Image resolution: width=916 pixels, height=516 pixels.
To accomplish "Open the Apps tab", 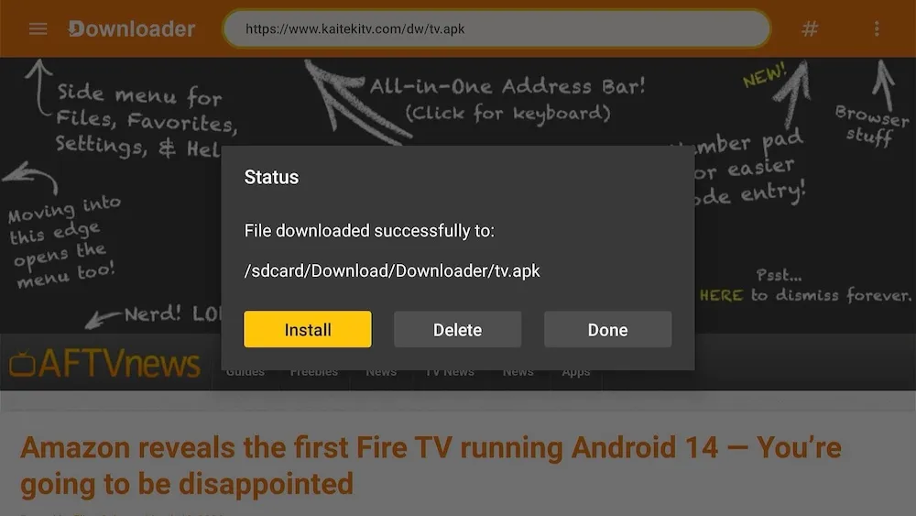I will click(576, 372).
